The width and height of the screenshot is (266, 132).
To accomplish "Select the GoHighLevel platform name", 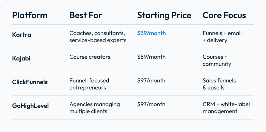I will (30, 106).
